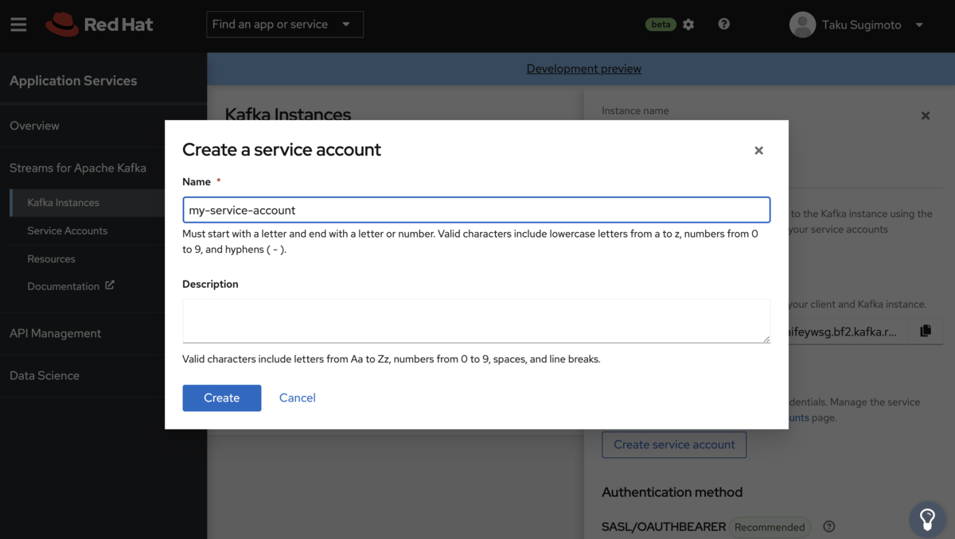Click the Kafka Instances page title
Image resolution: width=955 pixels, height=539 pixels.
click(x=288, y=114)
